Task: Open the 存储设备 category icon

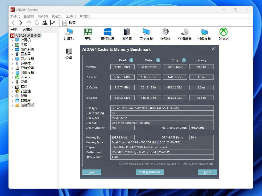Action: pos(185,34)
